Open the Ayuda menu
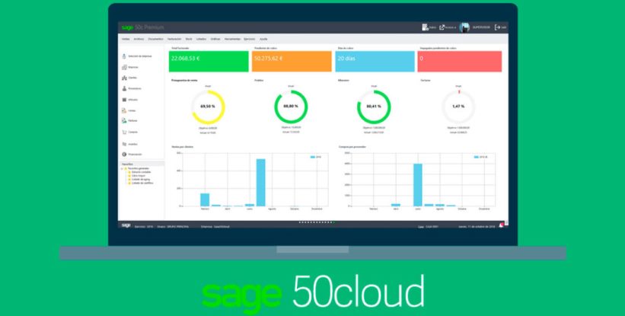The height and width of the screenshot is (316, 625). coord(263,39)
